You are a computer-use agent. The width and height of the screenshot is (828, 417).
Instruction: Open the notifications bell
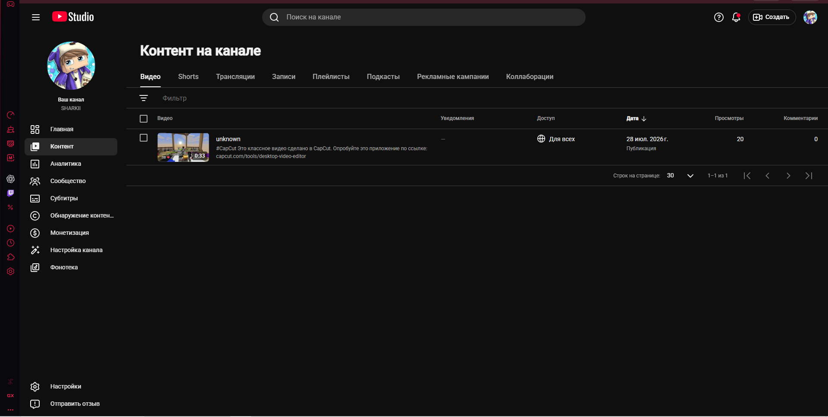(736, 17)
